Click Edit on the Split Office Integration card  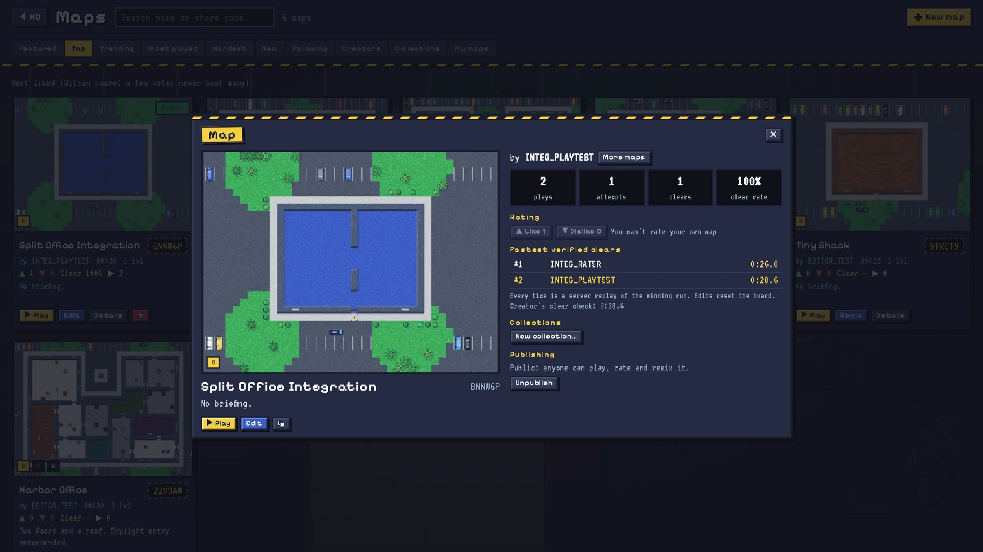tap(71, 315)
